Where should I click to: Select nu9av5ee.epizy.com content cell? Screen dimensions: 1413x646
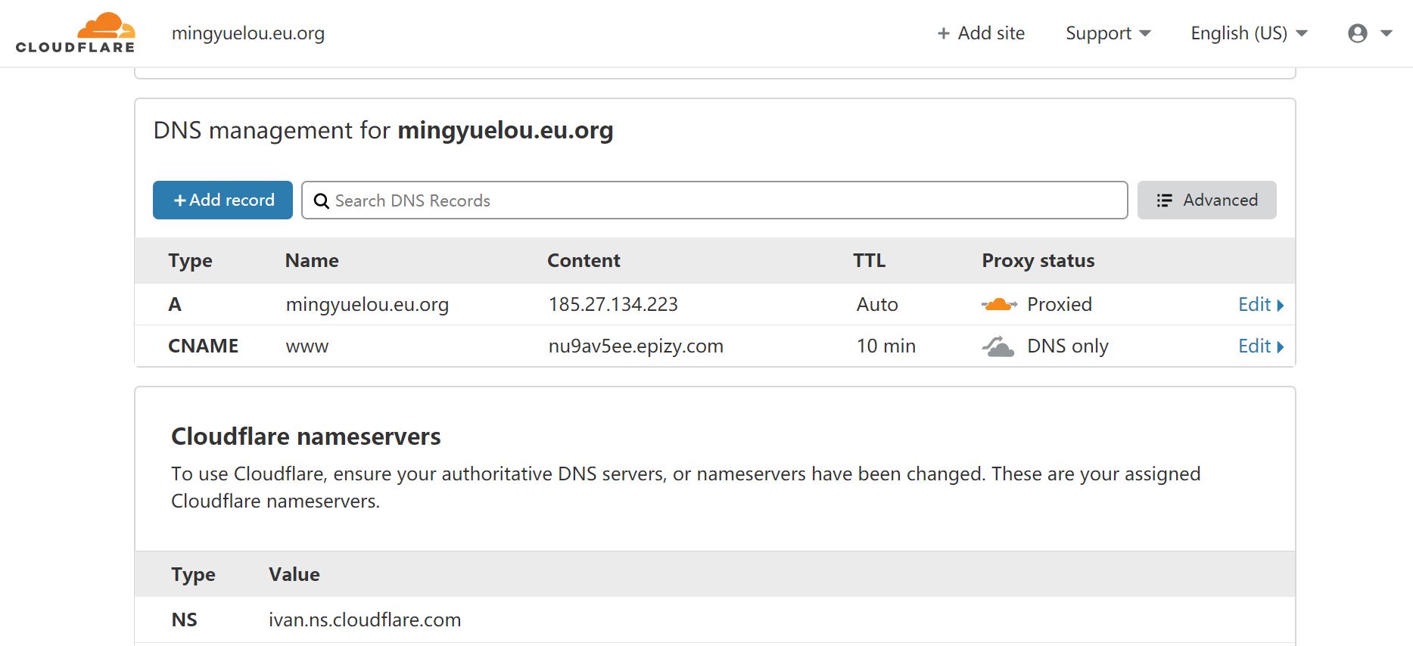(x=636, y=346)
